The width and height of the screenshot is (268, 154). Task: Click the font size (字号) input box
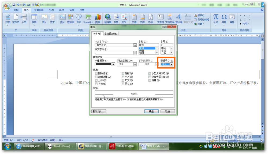pos(167,45)
